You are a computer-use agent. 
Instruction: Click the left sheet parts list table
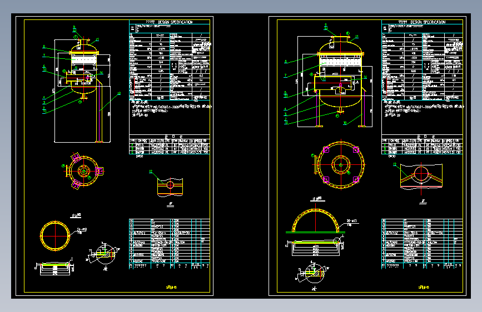click(170, 244)
